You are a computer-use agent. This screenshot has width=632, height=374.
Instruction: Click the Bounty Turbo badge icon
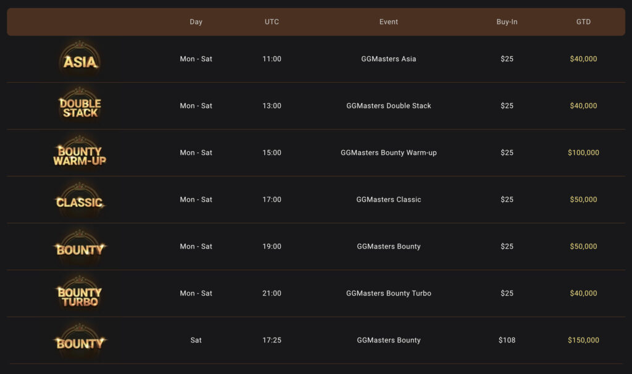(80, 294)
